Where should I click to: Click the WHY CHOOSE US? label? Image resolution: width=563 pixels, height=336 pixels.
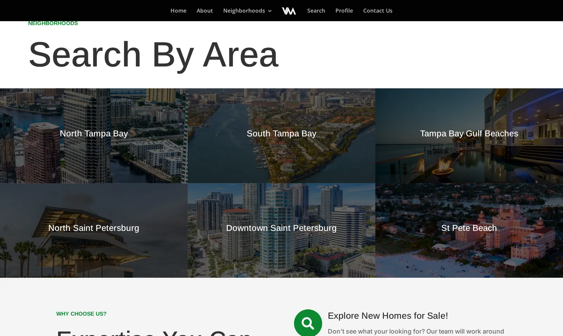coord(81,314)
